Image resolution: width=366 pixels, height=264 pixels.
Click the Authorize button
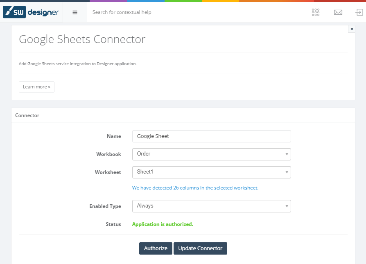click(x=156, y=248)
